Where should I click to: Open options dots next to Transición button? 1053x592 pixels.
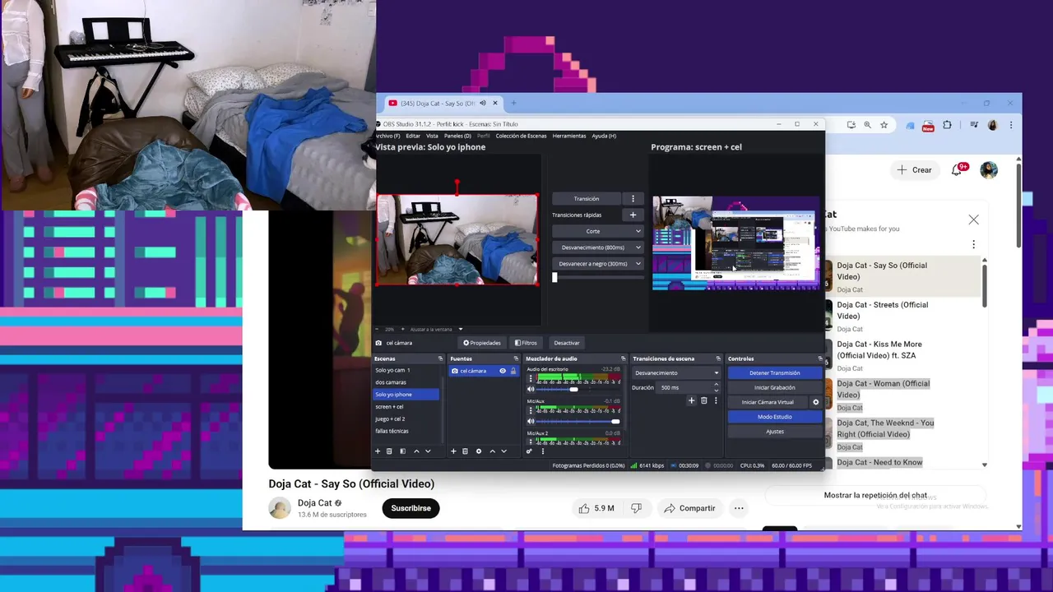[x=633, y=198]
